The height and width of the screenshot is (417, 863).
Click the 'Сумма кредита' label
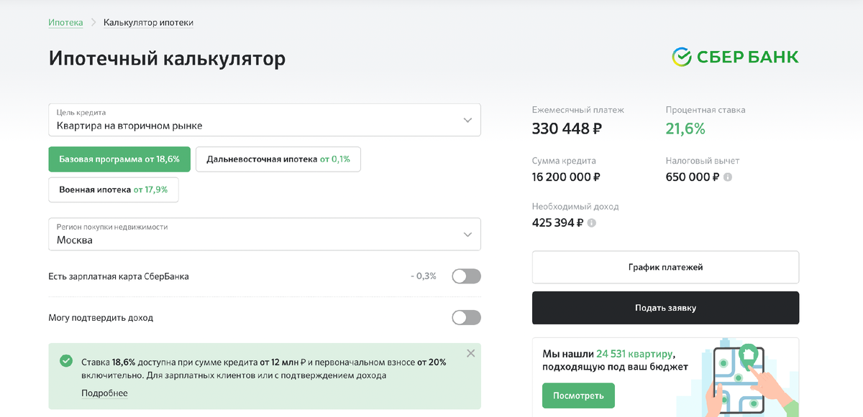(x=564, y=161)
